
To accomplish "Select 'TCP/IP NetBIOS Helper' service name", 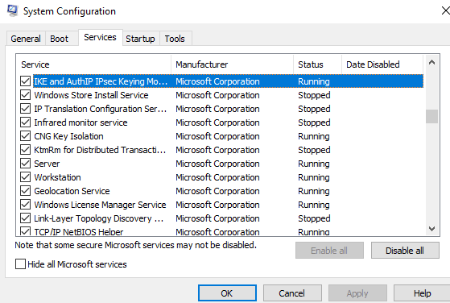I will (x=78, y=231).
